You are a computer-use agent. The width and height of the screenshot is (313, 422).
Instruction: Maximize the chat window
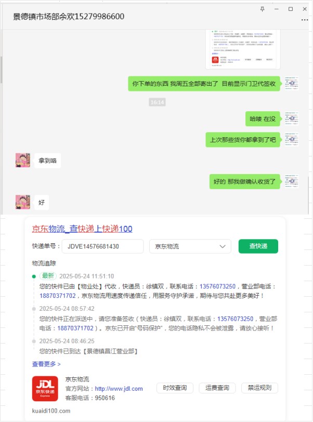pos(291,9)
